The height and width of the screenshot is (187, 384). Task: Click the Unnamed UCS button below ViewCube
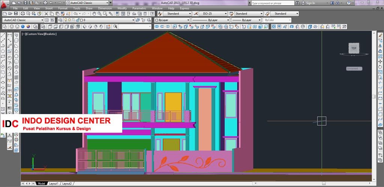354,68
